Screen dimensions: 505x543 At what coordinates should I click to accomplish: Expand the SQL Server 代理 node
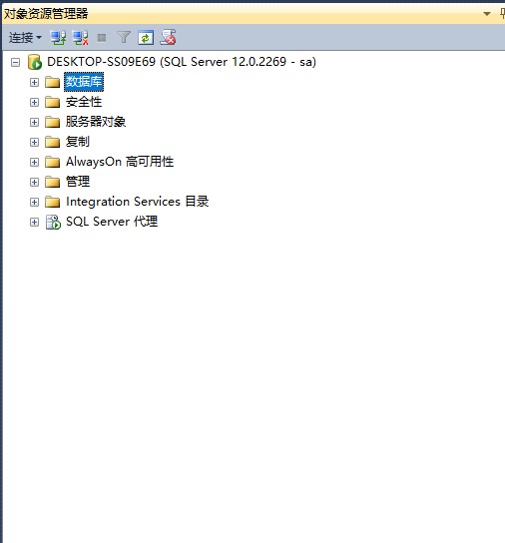34,222
